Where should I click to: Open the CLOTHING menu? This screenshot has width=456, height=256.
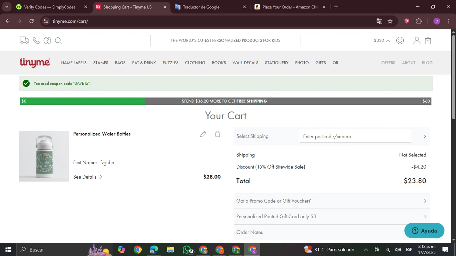pos(195,63)
